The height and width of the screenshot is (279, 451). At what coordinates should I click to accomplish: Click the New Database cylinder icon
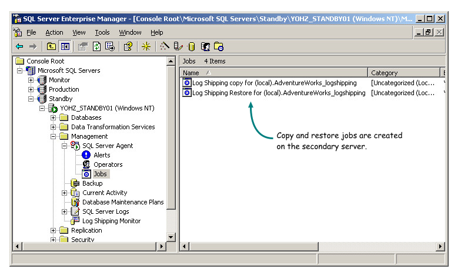tap(192, 46)
